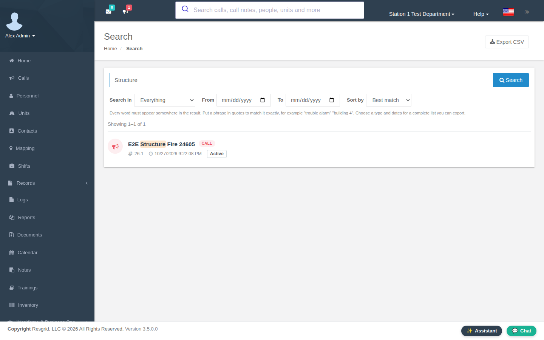Open the Search in Everything dropdown
Screen dimensions: 544x340
pyautogui.click(x=165, y=100)
